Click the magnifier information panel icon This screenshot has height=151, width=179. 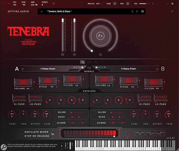pyautogui.click(x=4, y=147)
